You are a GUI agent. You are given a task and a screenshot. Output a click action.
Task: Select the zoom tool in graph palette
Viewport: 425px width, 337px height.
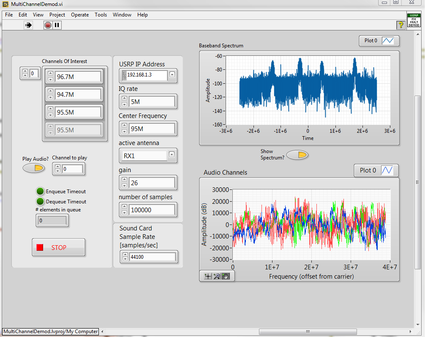(217, 276)
